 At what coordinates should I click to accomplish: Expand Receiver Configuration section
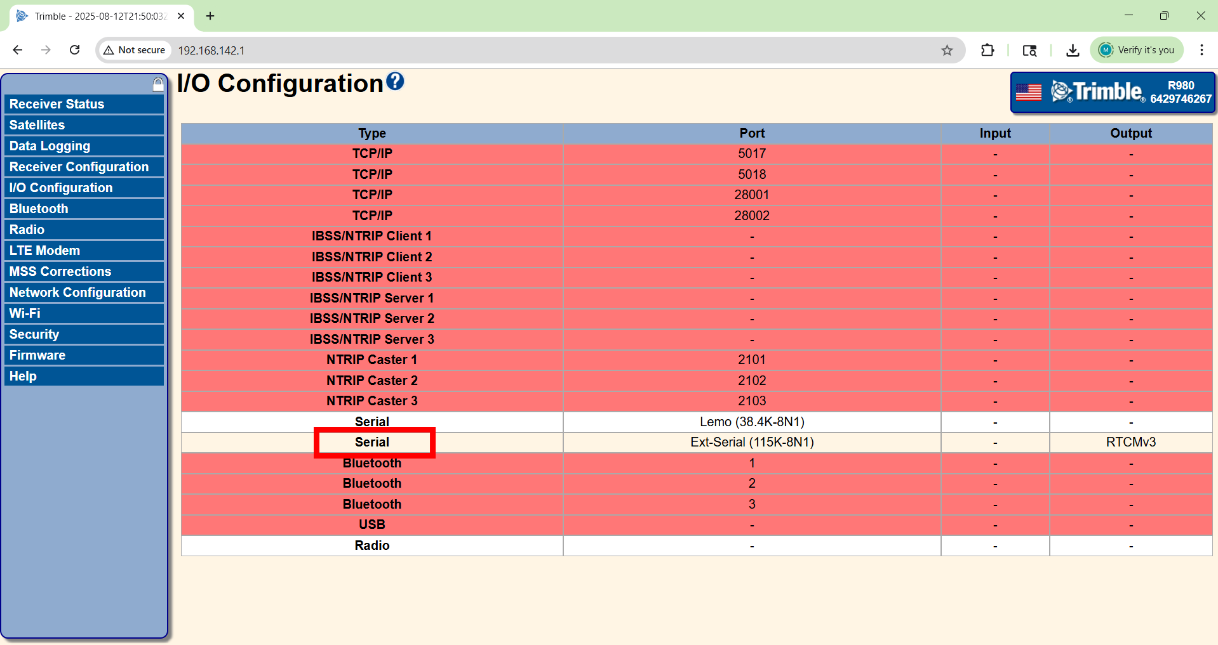(x=79, y=167)
